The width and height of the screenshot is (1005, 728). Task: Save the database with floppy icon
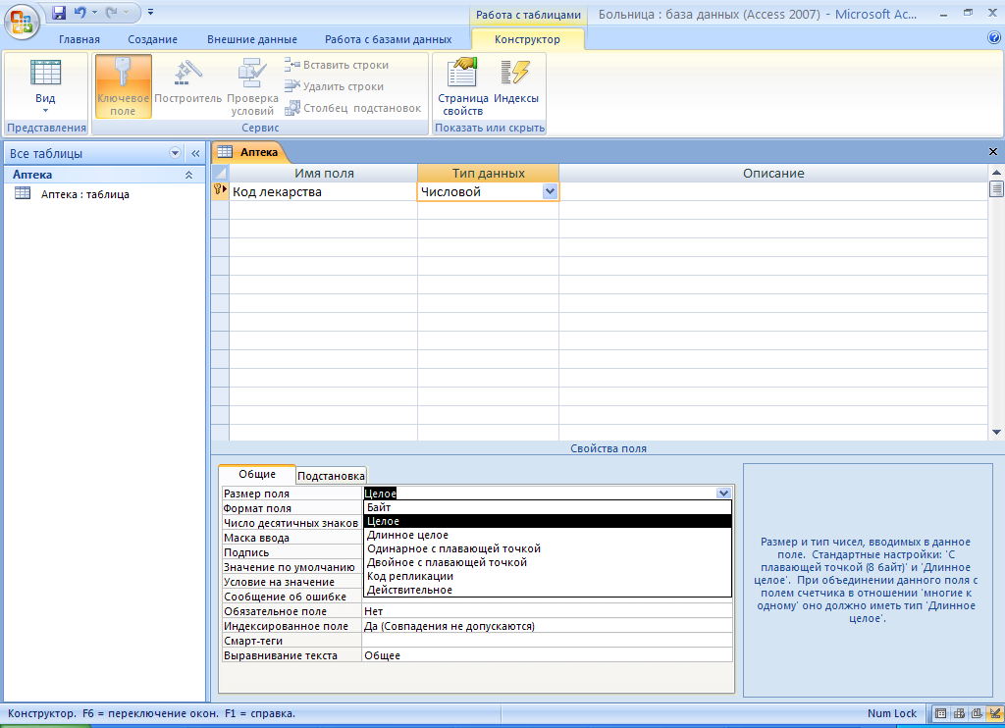tap(58, 12)
